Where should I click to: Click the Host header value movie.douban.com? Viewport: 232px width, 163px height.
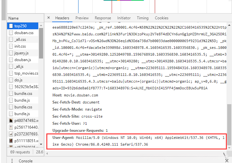[81, 95]
